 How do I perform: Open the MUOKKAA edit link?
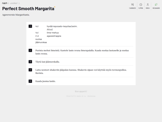pos(91,96)
